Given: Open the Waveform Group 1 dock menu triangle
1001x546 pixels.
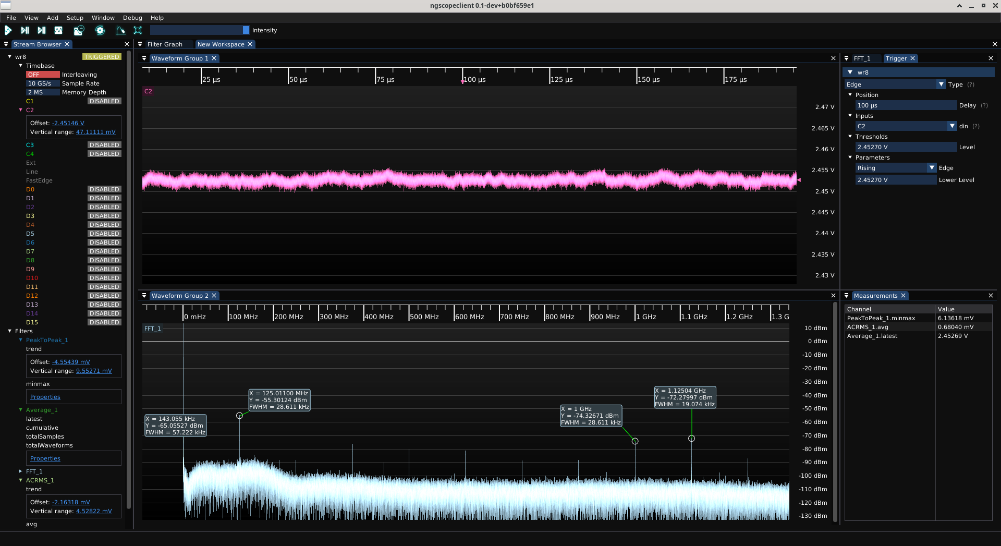Looking at the screenshot, I should (x=144, y=58).
